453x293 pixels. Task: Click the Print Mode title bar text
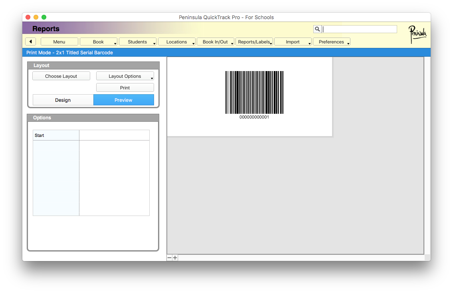pos(69,53)
